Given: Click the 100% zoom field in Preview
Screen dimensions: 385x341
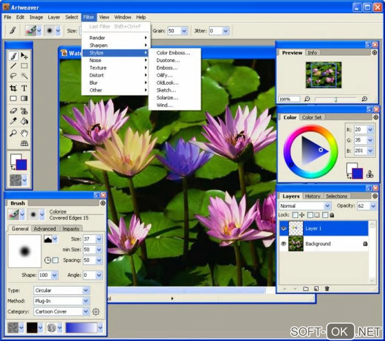Looking at the screenshot, I should tap(289, 99).
